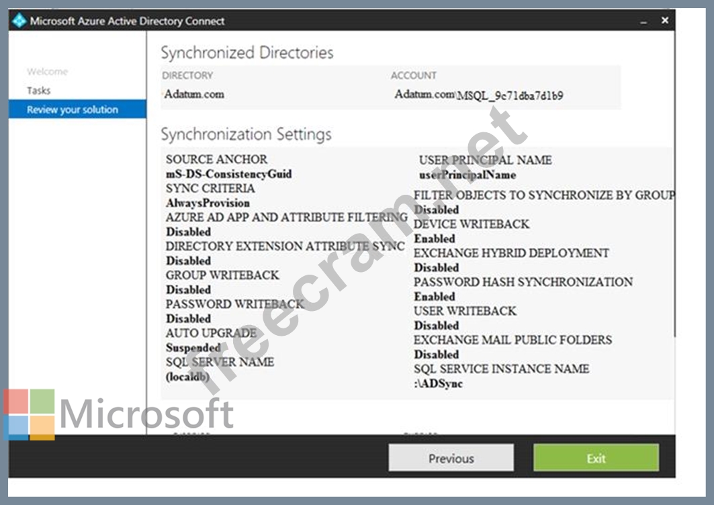The height and width of the screenshot is (505, 714).
Task: Click the mS-DS-ConsistencyGuid value
Action: [x=228, y=174]
